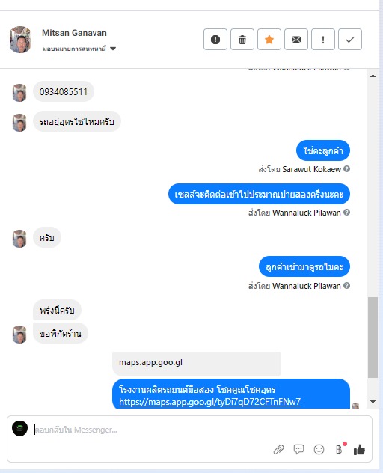Click the baht payment request icon

339,450
